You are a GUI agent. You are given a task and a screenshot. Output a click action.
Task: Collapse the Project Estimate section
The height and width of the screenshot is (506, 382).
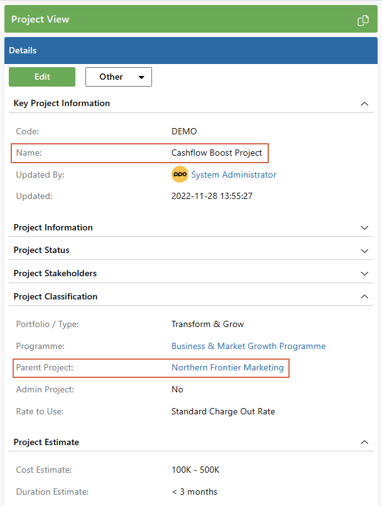tap(364, 442)
